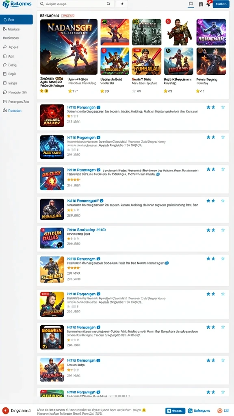Click the blue glowing robot game icon in the list
Screen dimensions: 234x416
click(x=52, y=147)
